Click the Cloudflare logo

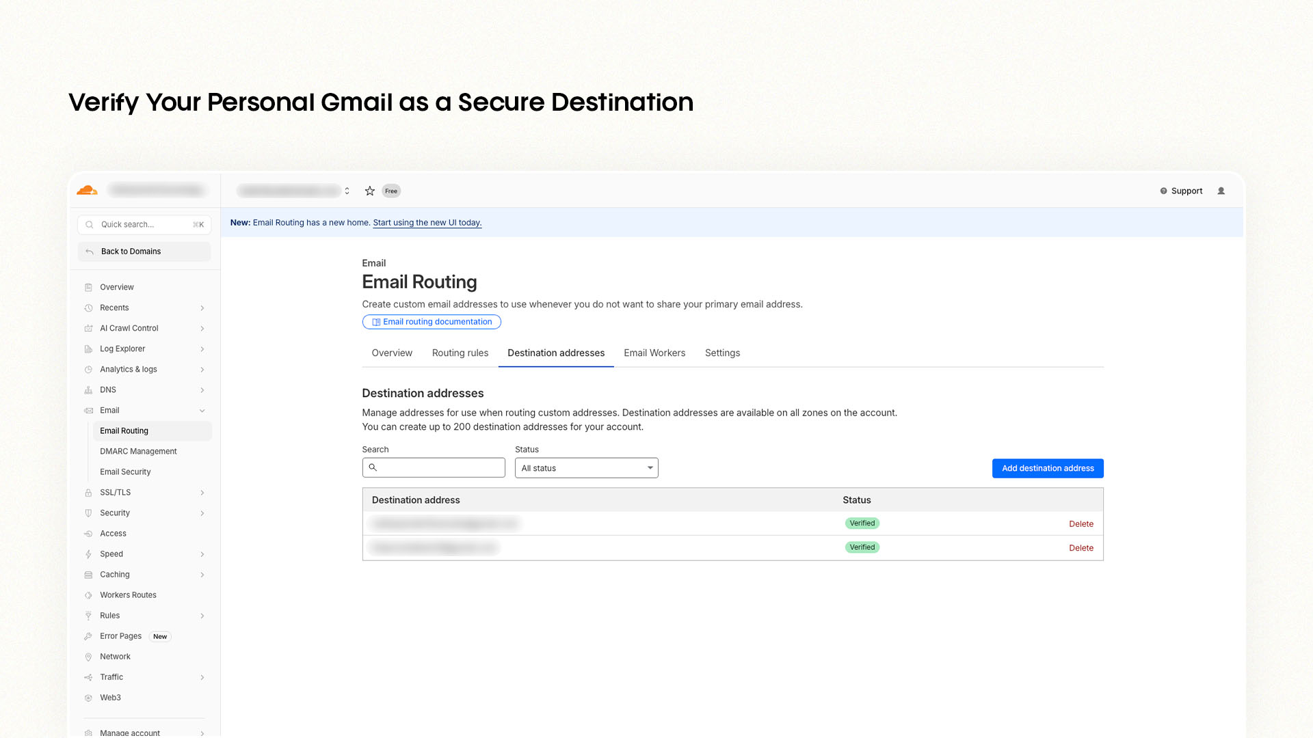(x=86, y=190)
